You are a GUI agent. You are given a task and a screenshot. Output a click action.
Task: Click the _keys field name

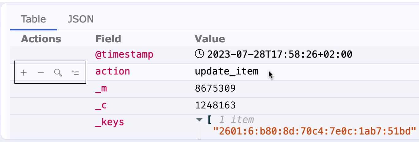point(110,122)
